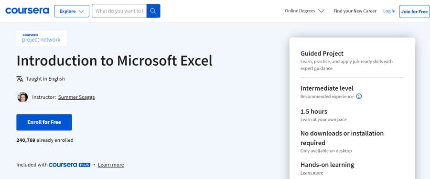Click the Coursera Plus logo
Image resolution: width=430 pixels, height=179 pixels.
click(69, 165)
